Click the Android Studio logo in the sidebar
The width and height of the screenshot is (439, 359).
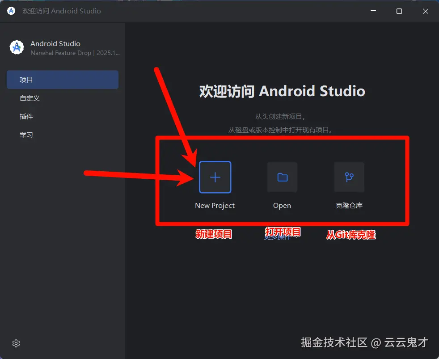coord(17,47)
